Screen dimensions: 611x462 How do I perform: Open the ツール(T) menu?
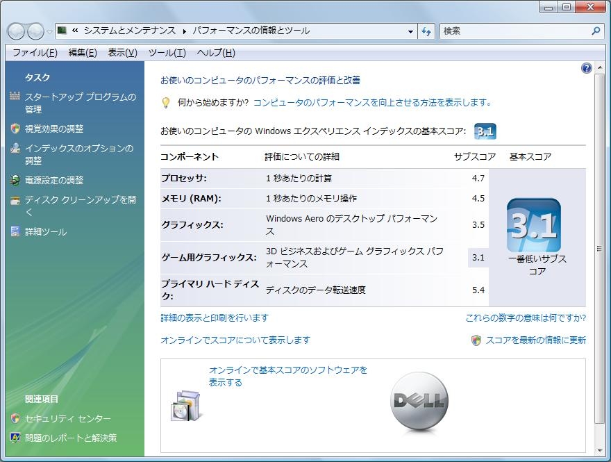167,53
